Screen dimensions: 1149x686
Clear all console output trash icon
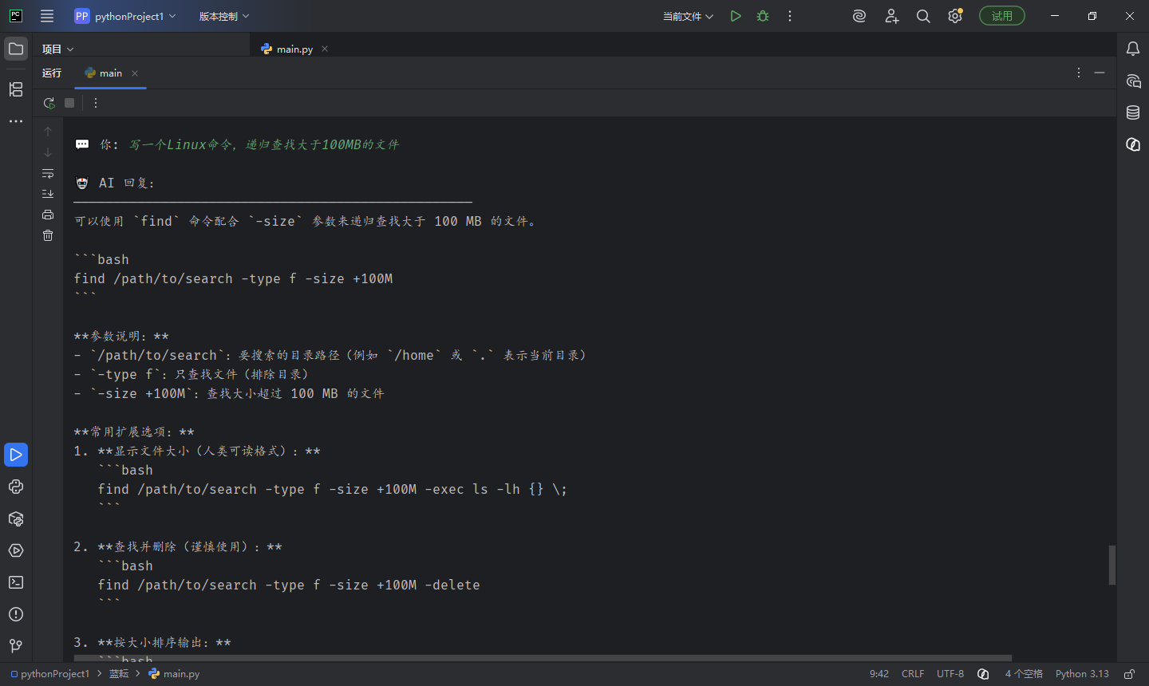[x=48, y=235]
